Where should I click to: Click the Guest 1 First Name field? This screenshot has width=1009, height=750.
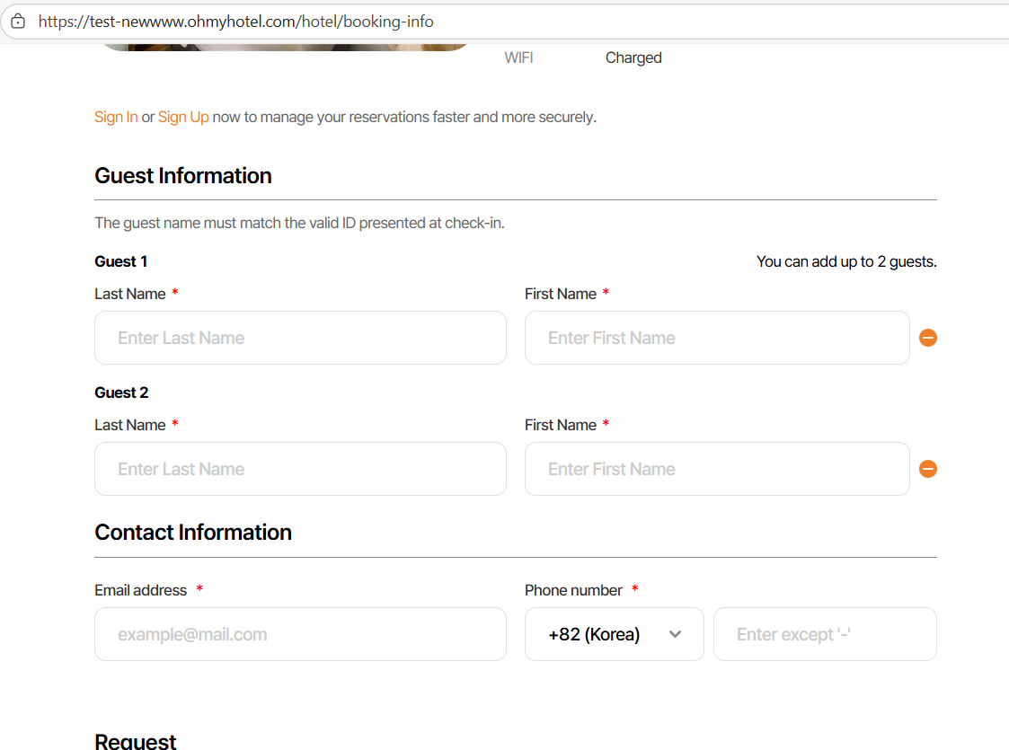[x=717, y=338]
